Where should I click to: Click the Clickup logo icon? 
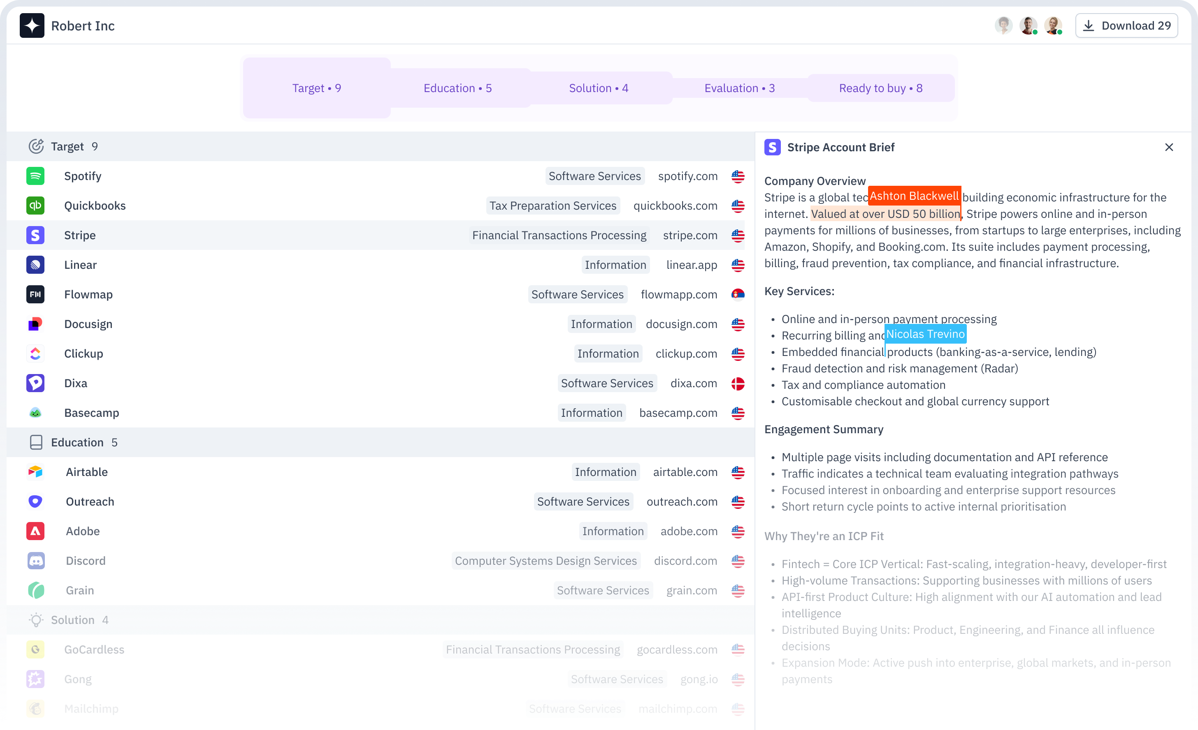[35, 353]
